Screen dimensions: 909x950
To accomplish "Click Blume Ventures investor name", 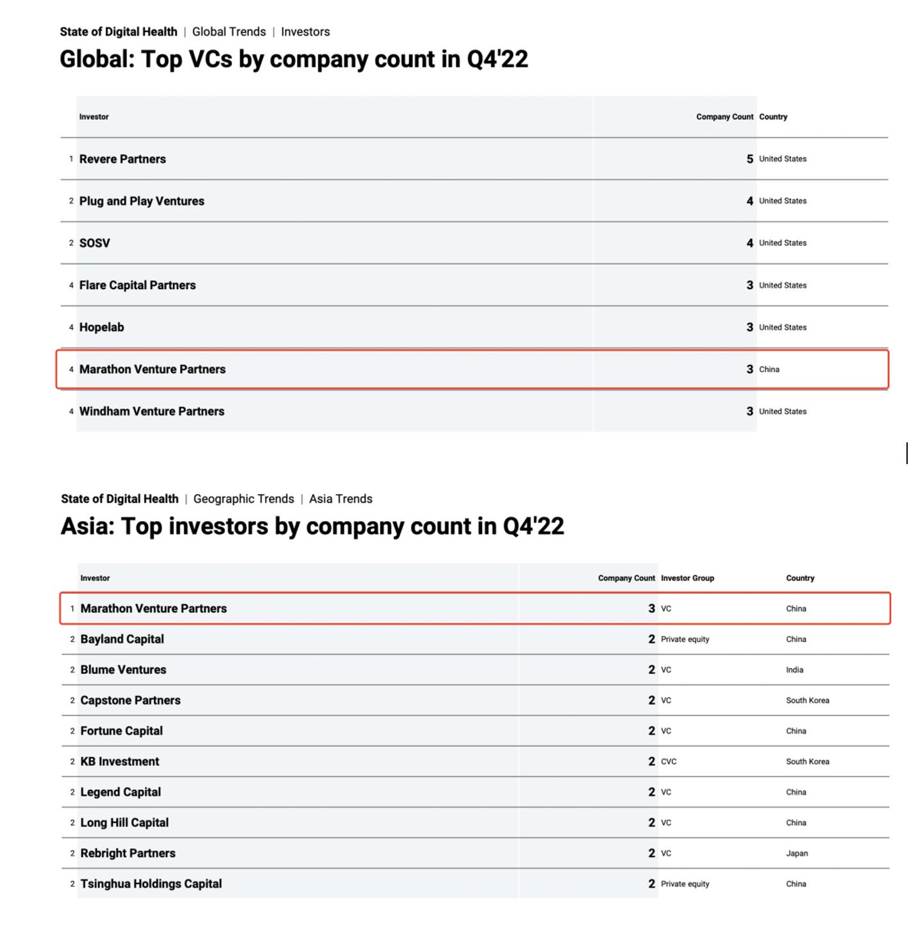I will tap(123, 670).
